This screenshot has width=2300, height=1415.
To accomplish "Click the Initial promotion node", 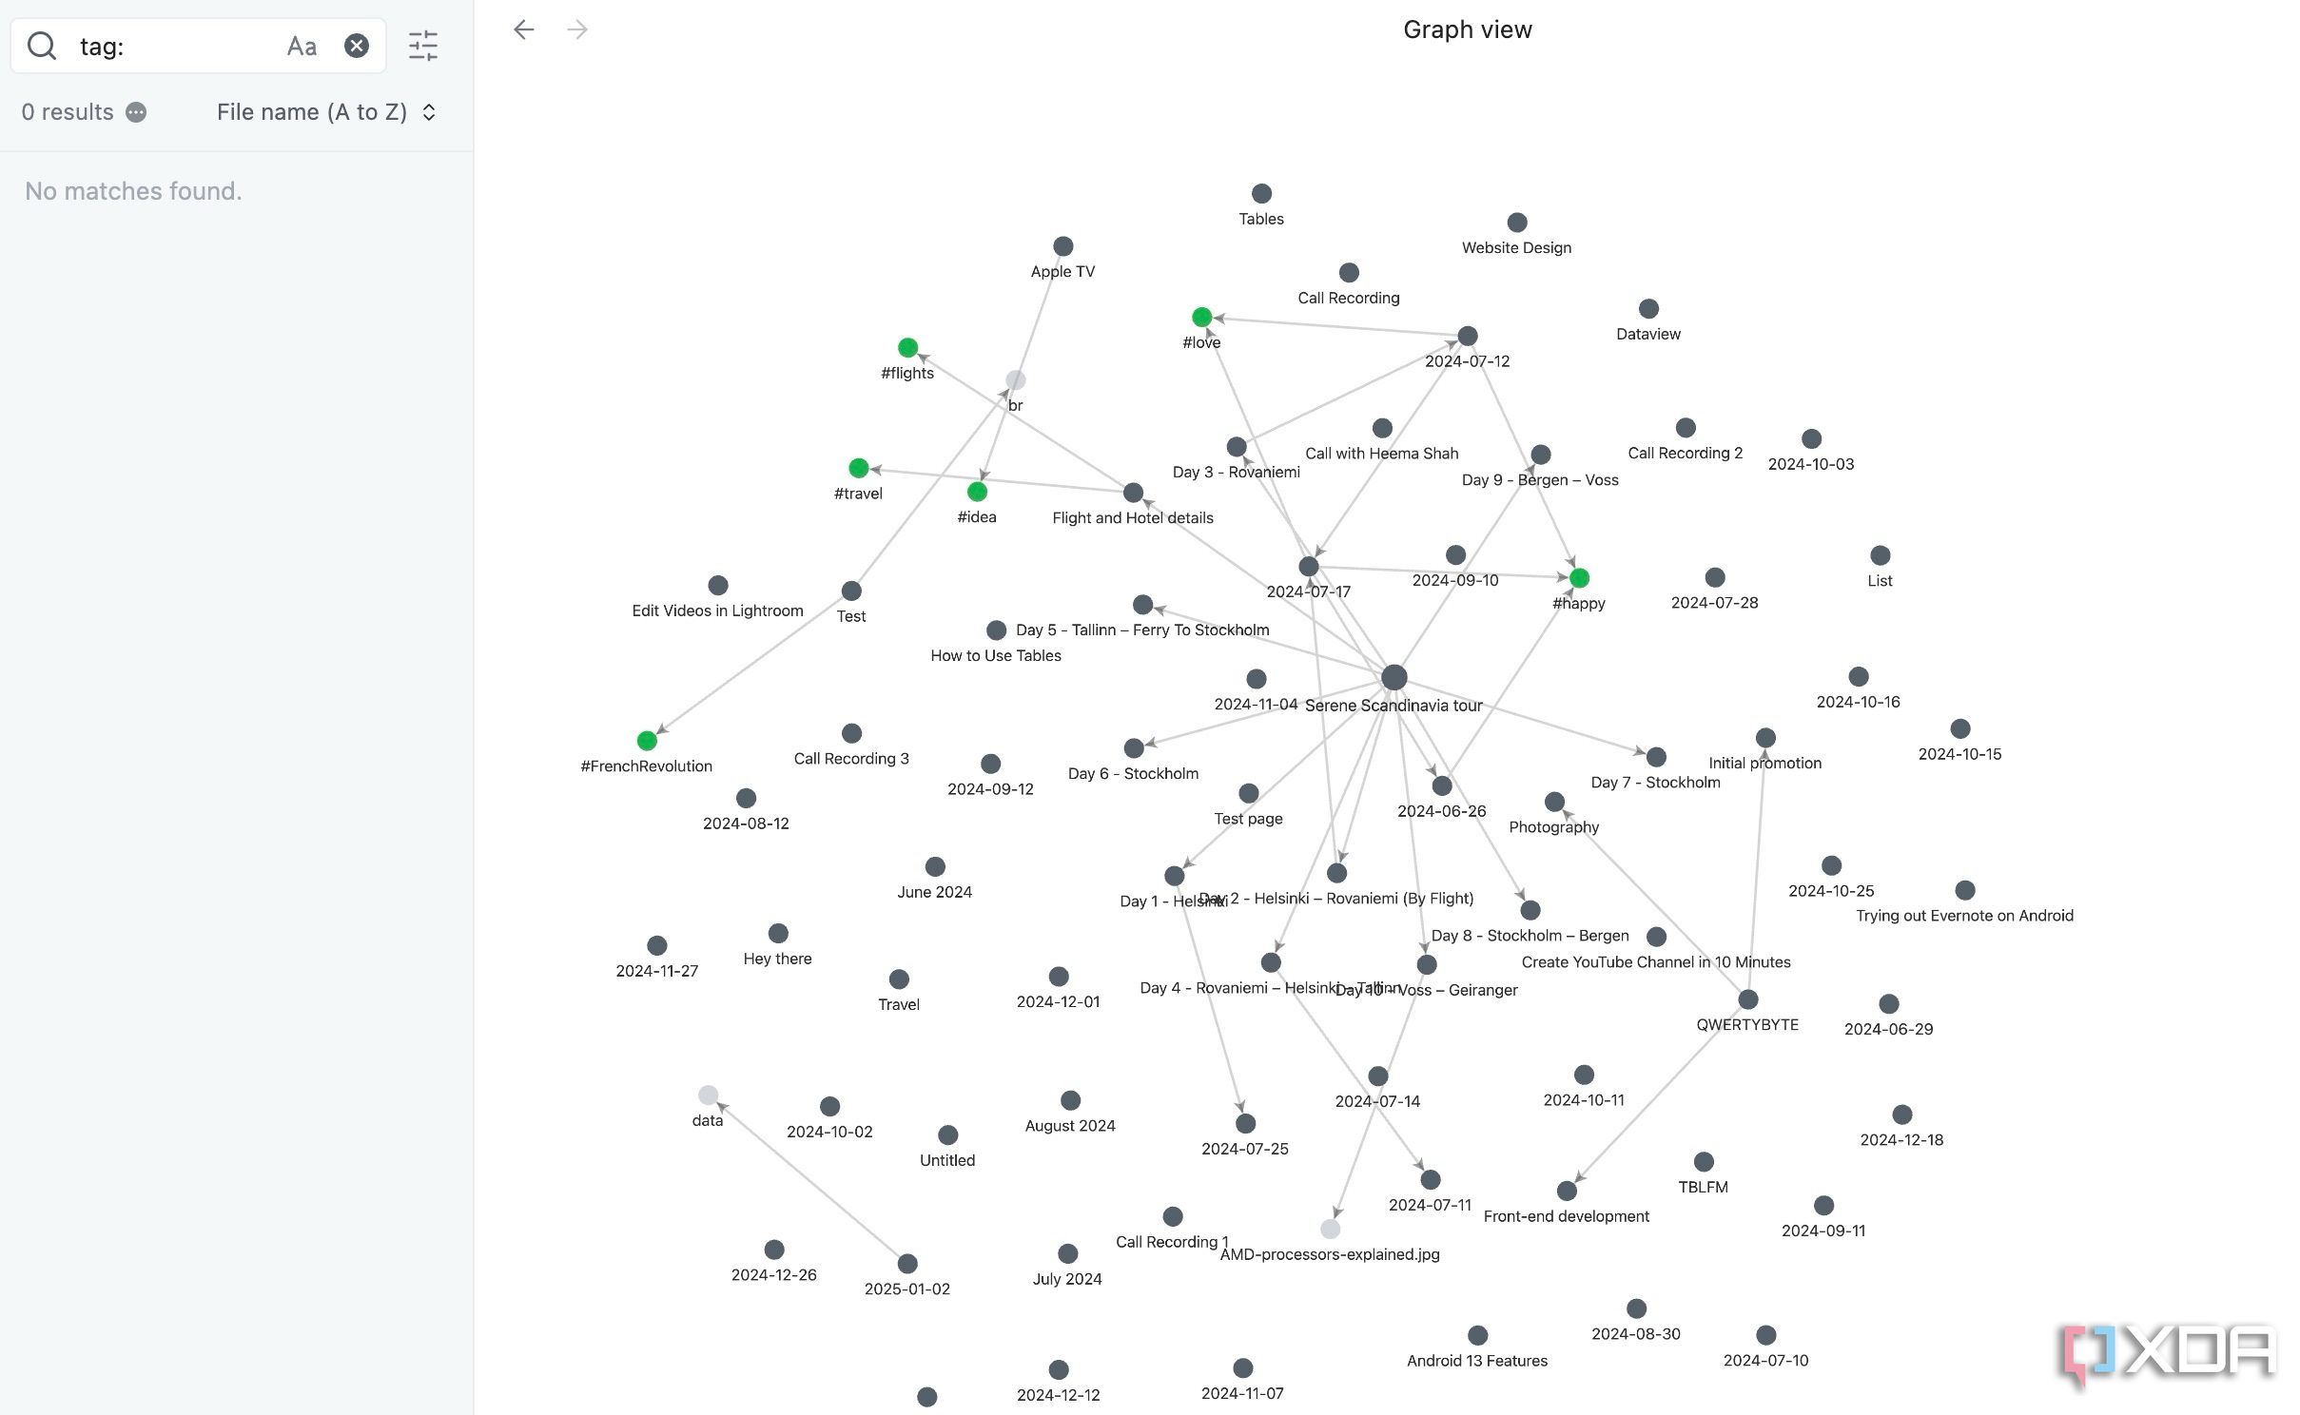I will [1765, 737].
